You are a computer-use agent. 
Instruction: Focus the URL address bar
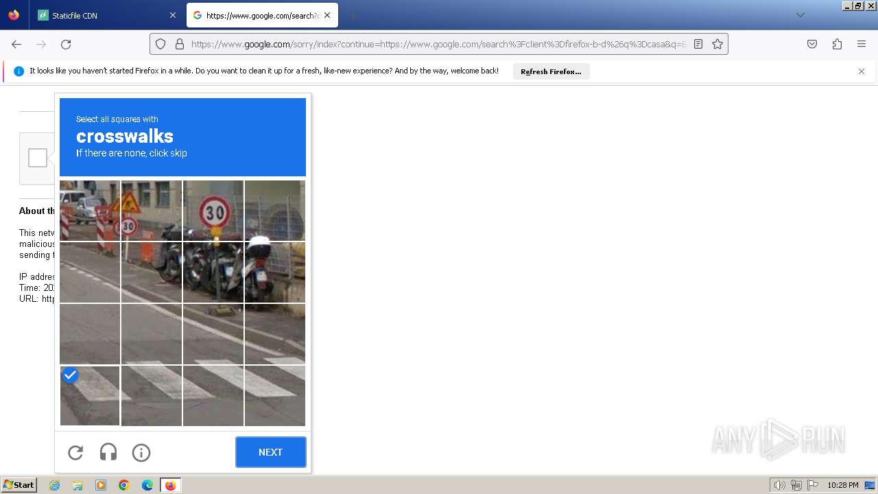click(x=438, y=44)
